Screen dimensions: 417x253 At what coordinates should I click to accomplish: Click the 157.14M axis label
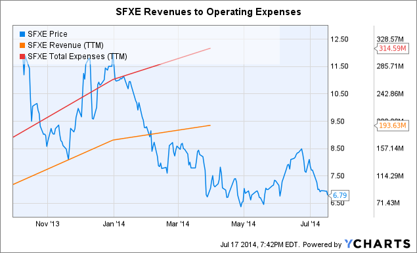[x=390, y=148]
